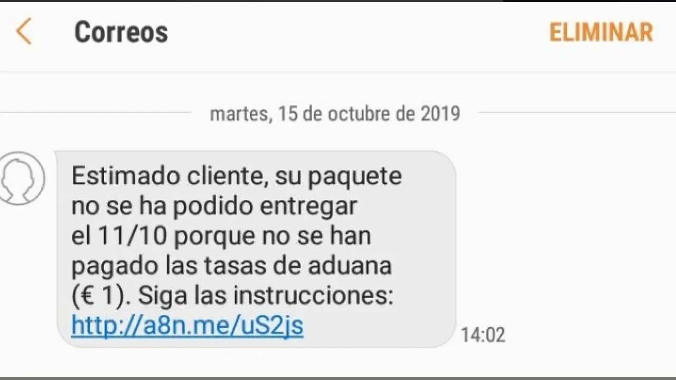This screenshot has width=676, height=380.
Task: Go back using the orange arrow
Action: click(x=24, y=31)
